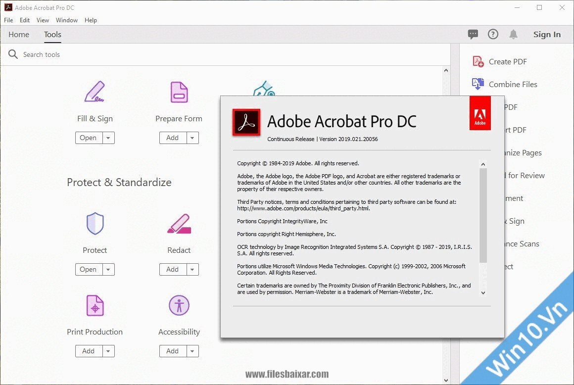This screenshot has height=385, width=574.
Task: Choose the Accessibility figure icon
Action: (179, 305)
